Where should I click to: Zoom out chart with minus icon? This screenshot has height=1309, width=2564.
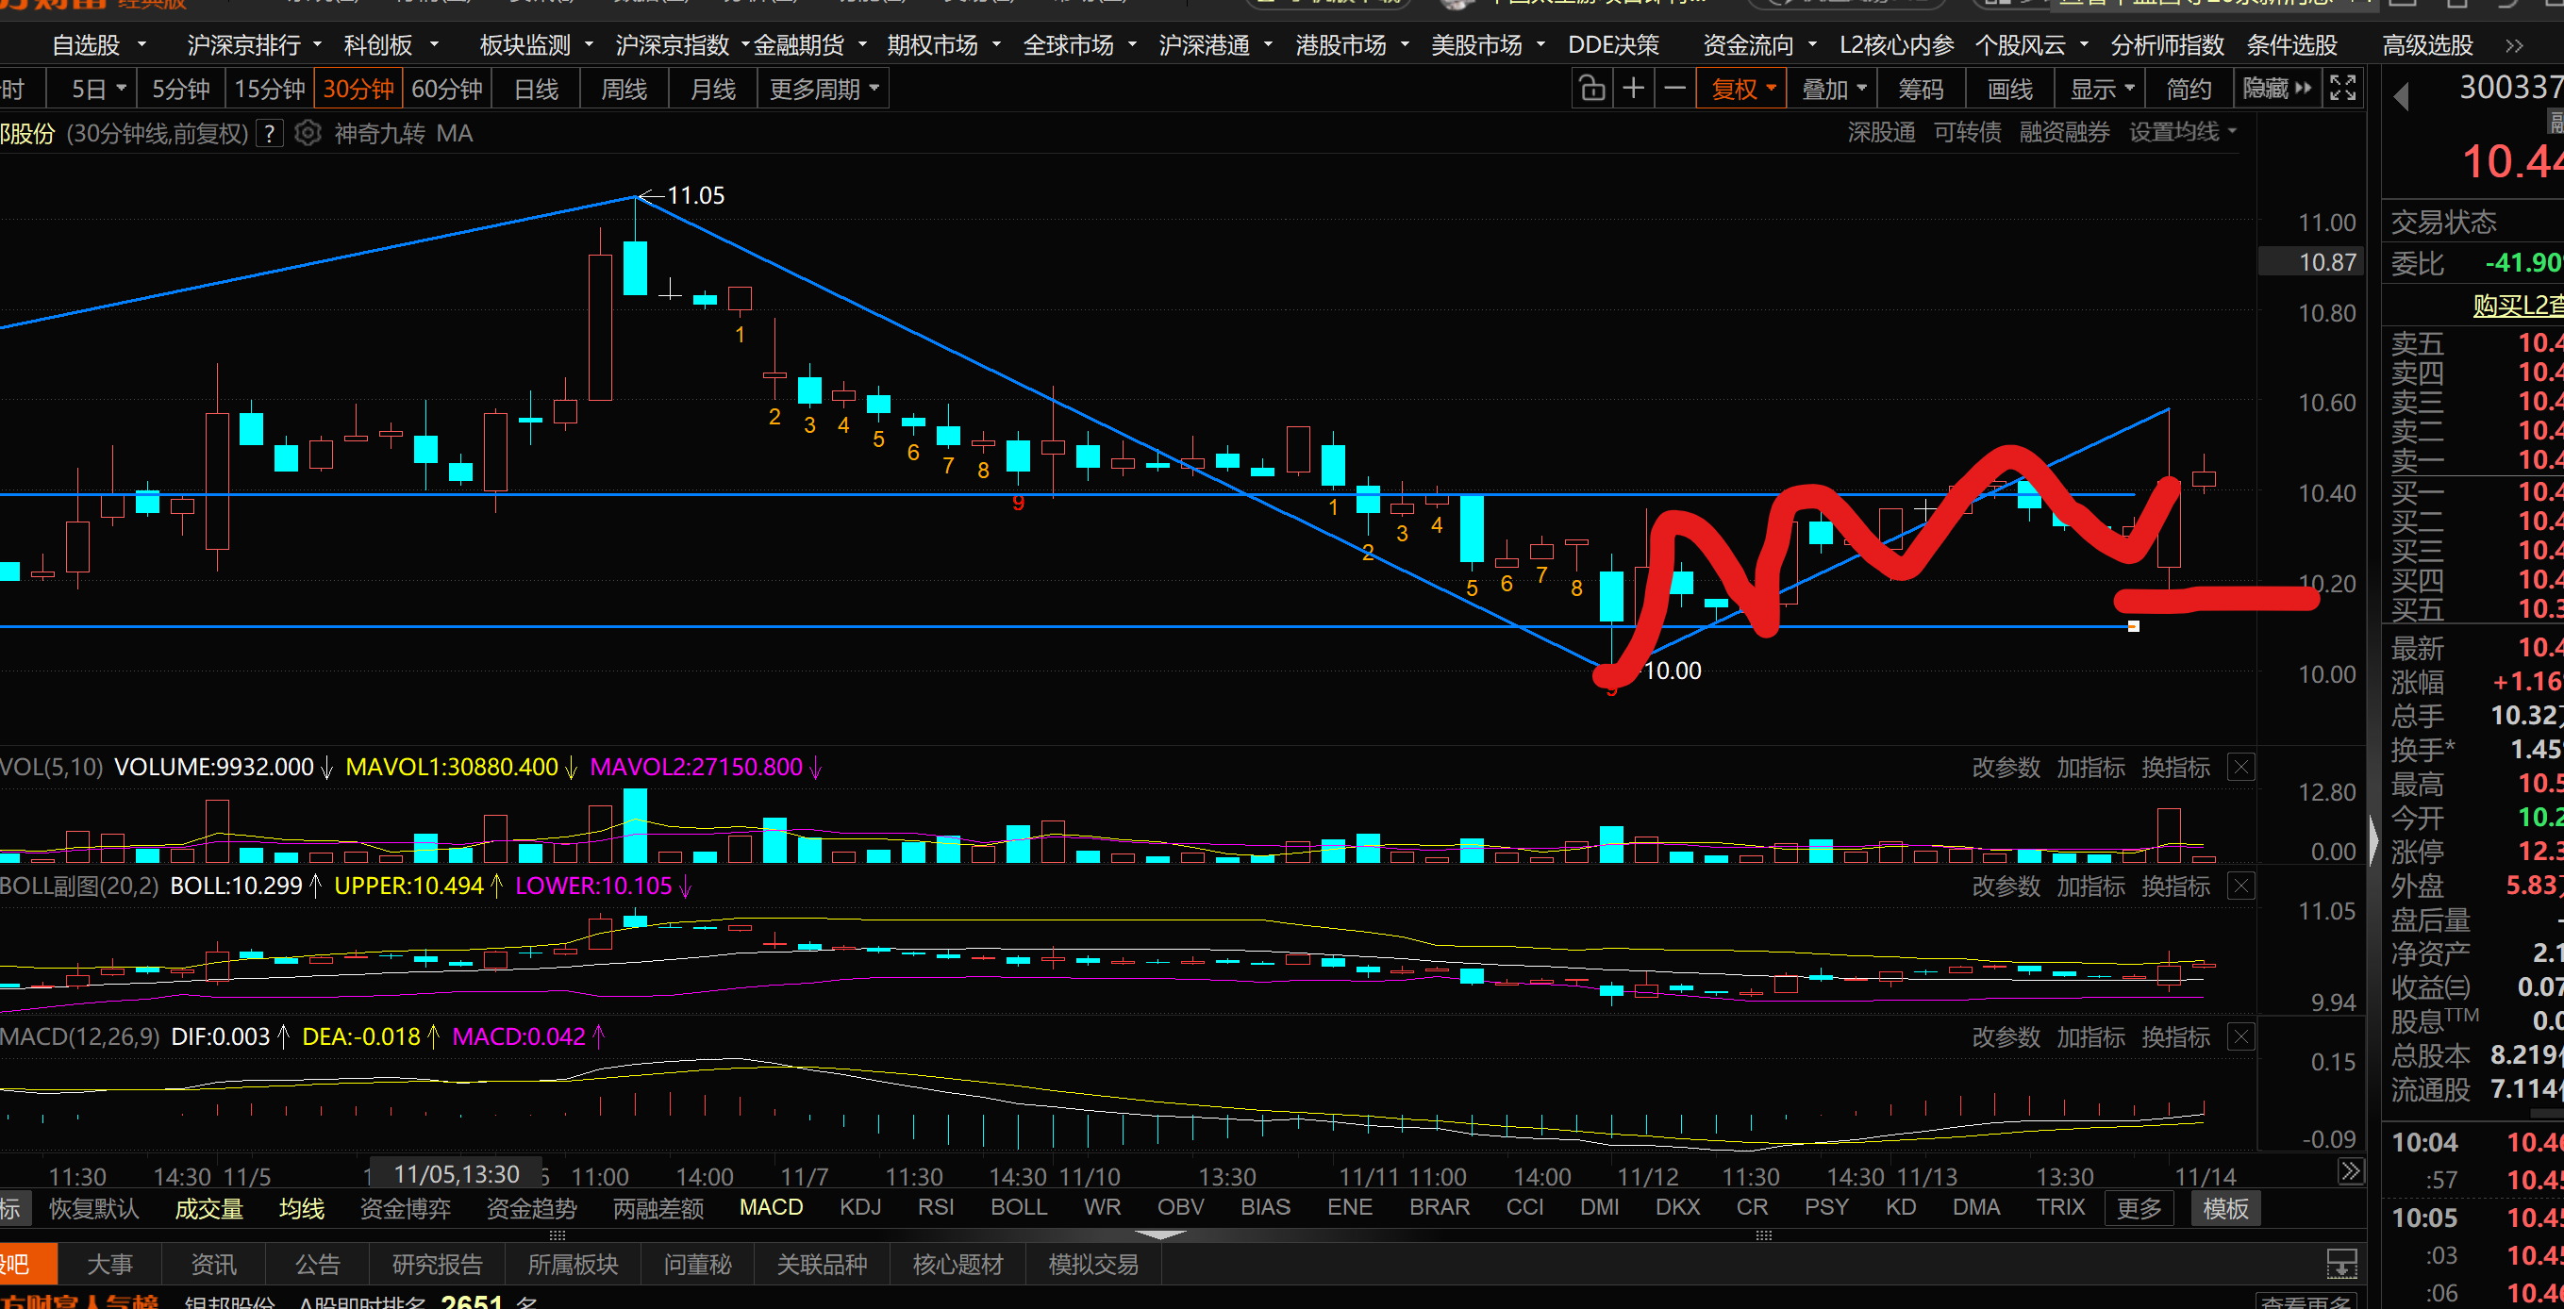click(x=1675, y=90)
